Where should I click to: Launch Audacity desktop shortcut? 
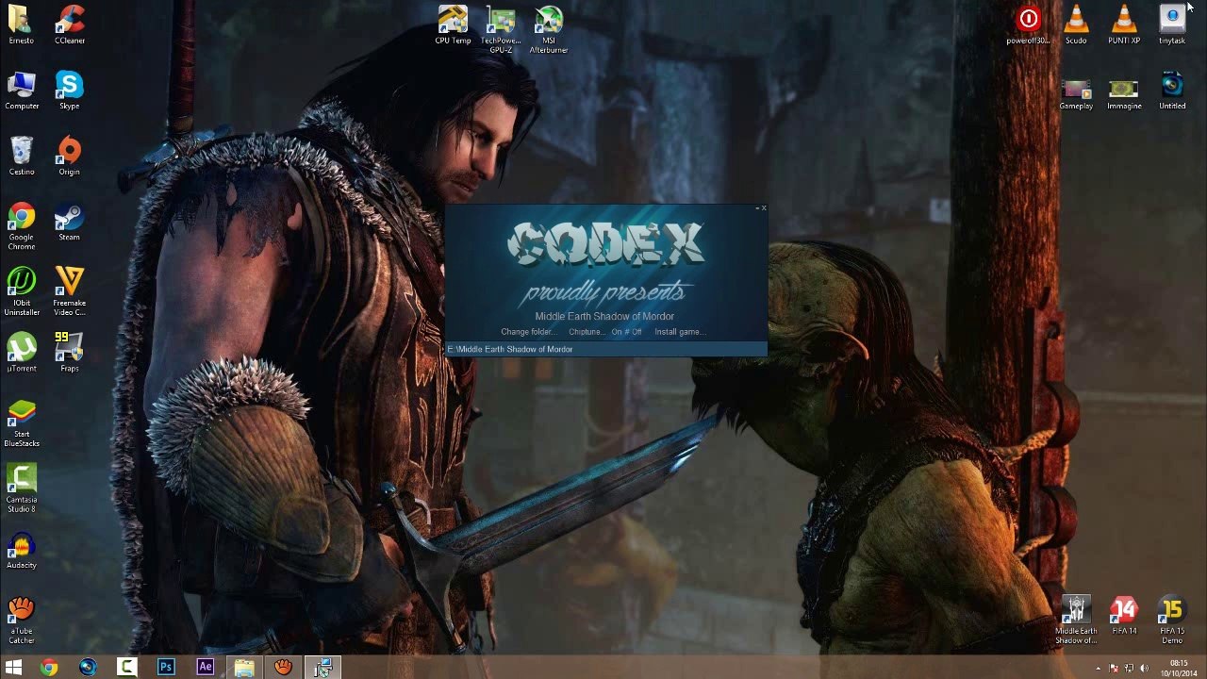(x=22, y=550)
